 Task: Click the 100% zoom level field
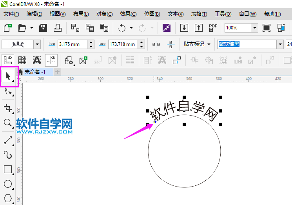coord(238,28)
